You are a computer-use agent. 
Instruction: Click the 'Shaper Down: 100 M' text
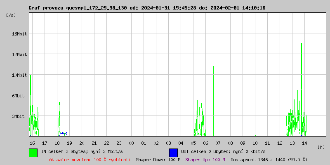pos(158,160)
